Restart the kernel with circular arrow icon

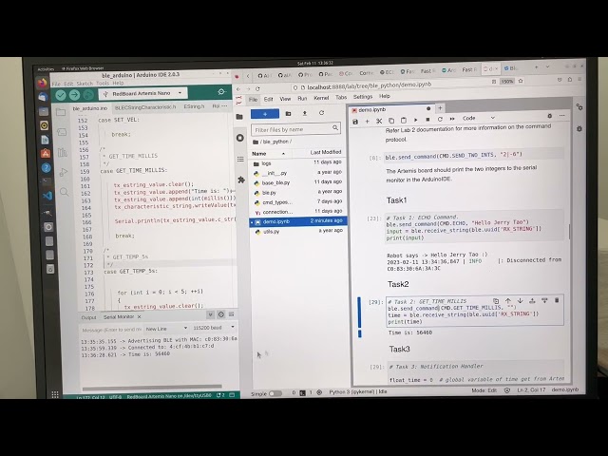coord(440,119)
